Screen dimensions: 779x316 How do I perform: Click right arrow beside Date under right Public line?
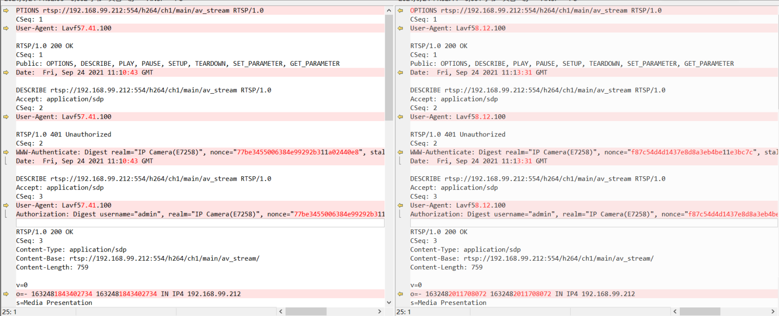(400, 73)
